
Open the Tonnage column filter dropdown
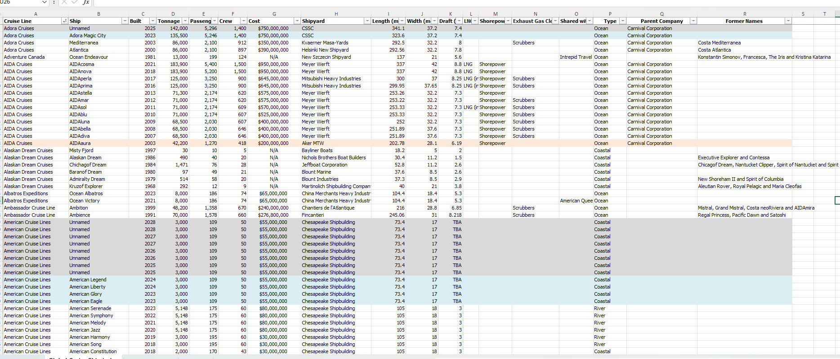(185, 21)
